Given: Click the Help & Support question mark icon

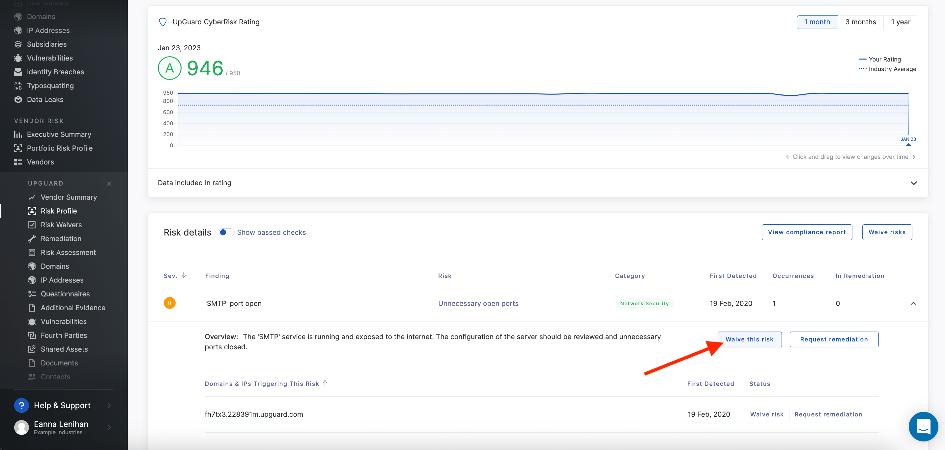Looking at the screenshot, I should [x=21, y=405].
